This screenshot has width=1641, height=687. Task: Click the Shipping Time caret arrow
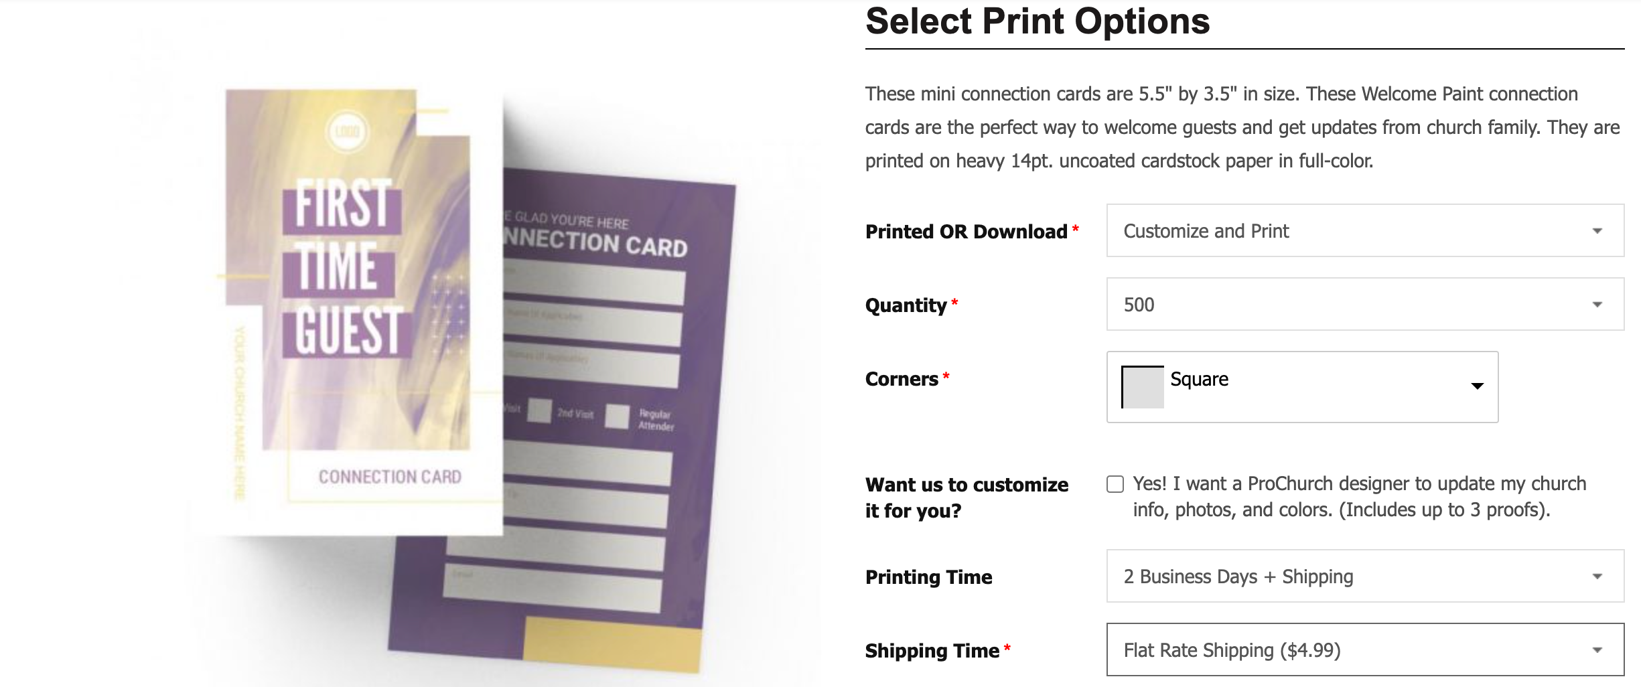click(x=1597, y=650)
